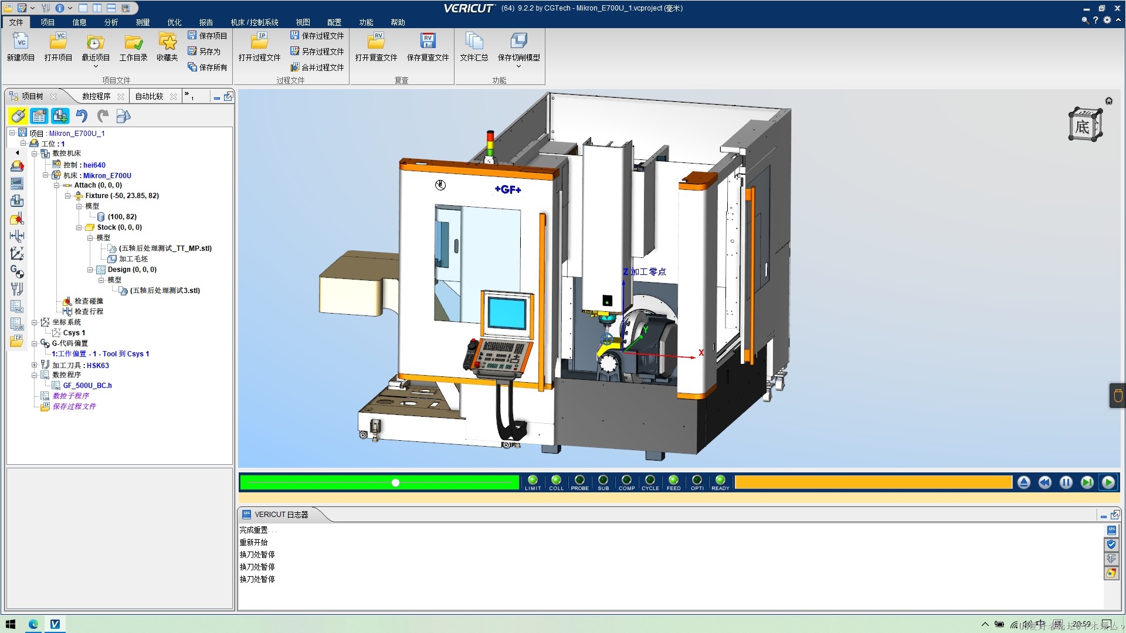Viewport: 1126px width, 633px height.
Task: Click the home view icon above view cube
Action: click(x=1108, y=101)
